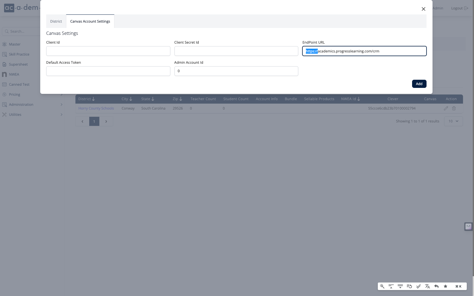
Task: Click the rephrase icon in floating toolbar
Action: coord(409,286)
